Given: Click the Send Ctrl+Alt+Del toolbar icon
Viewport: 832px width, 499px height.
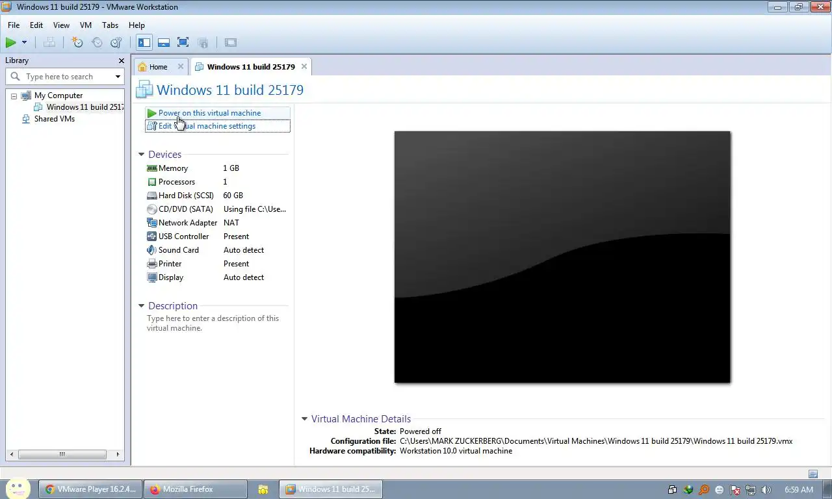Looking at the screenshot, I should pos(49,43).
